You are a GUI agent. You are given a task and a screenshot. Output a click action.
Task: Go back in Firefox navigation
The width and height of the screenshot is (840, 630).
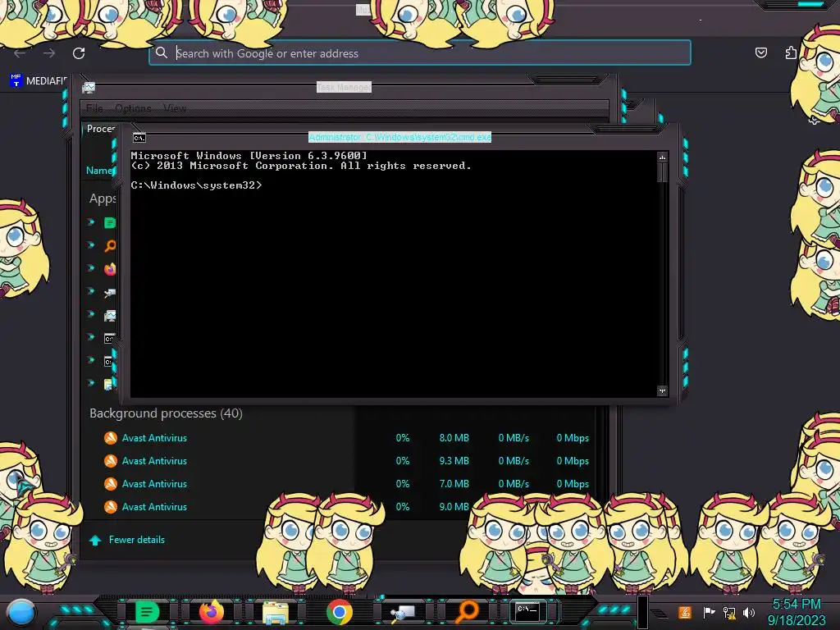point(20,53)
